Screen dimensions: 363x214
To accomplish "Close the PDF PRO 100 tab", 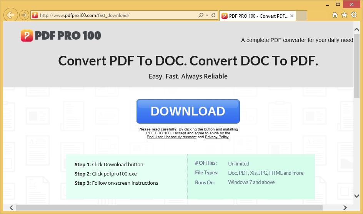I will tap(292, 16).
